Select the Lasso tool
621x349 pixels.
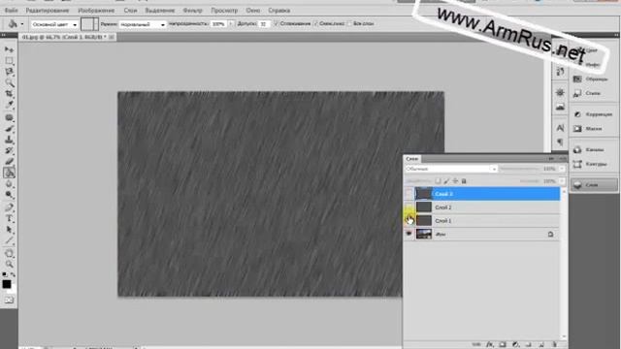[x=9, y=72]
